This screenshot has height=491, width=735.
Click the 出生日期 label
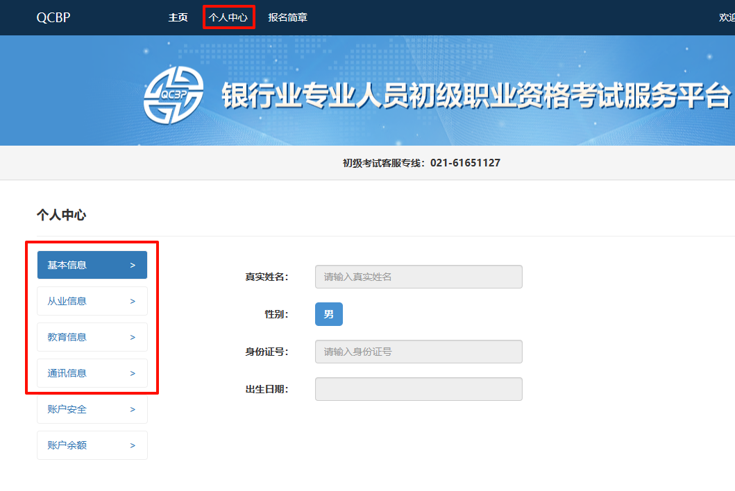click(267, 389)
